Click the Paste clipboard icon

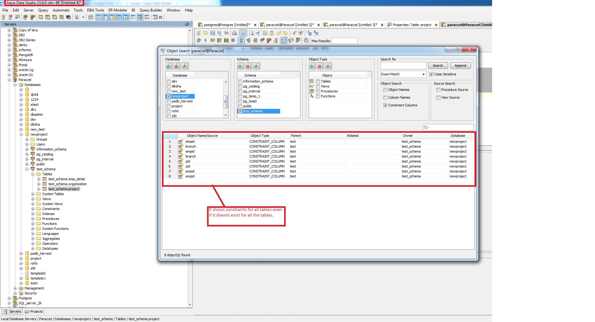point(272,33)
